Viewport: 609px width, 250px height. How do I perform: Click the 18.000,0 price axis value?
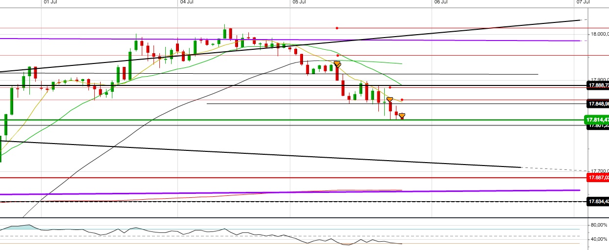click(599, 34)
